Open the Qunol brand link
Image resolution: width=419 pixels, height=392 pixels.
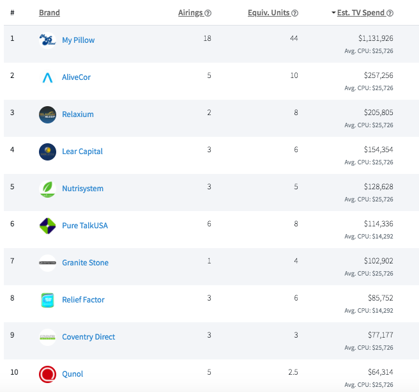click(72, 374)
